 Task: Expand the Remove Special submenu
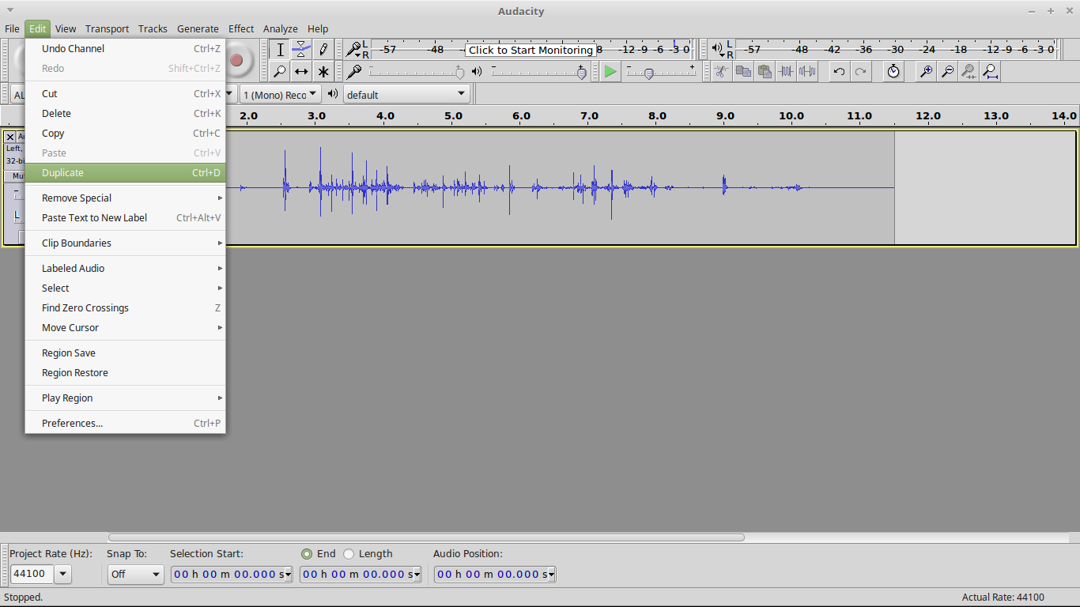point(125,198)
